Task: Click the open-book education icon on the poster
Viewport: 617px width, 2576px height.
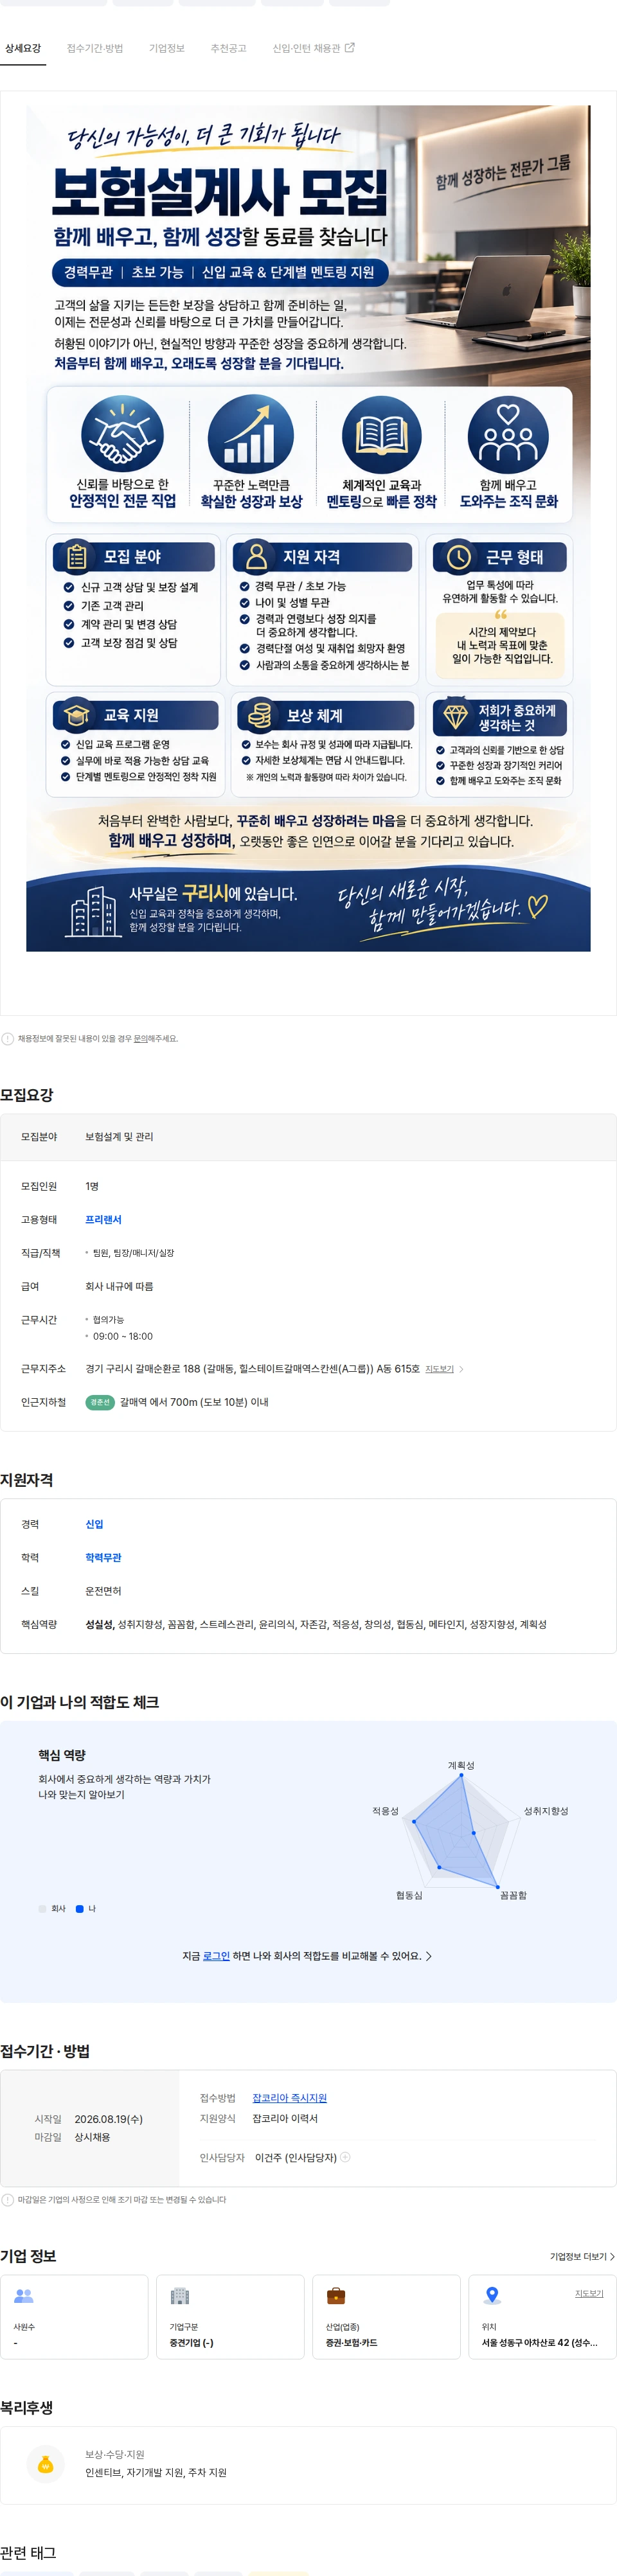Action: click(381, 435)
